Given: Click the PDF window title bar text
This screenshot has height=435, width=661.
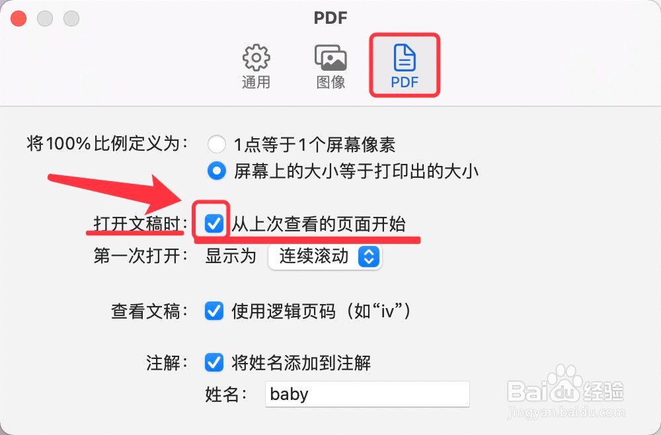Looking at the screenshot, I should [330, 18].
